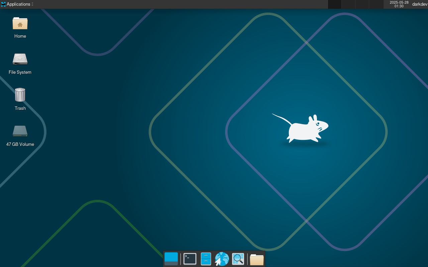Click the Show Desktop icon in the dock
The height and width of the screenshot is (267, 428).
coord(171,259)
